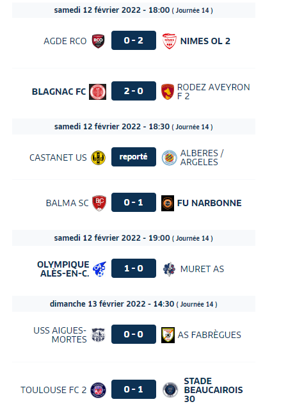Click the reporté status button
The image size is (288, 420).
coord(134,157)
